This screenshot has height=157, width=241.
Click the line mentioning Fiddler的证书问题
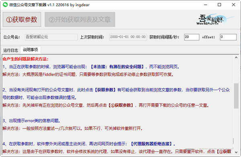pos(88,75)
